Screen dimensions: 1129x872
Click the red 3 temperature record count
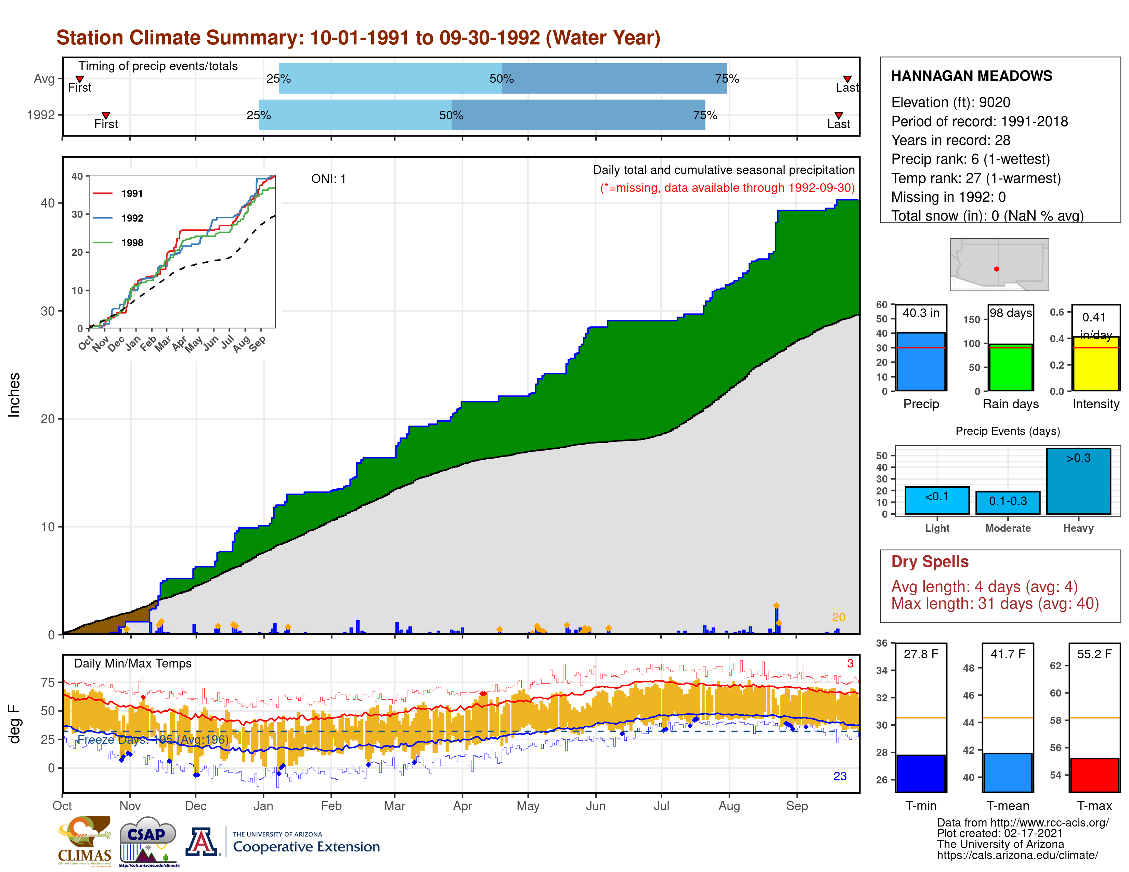(850, 663)
